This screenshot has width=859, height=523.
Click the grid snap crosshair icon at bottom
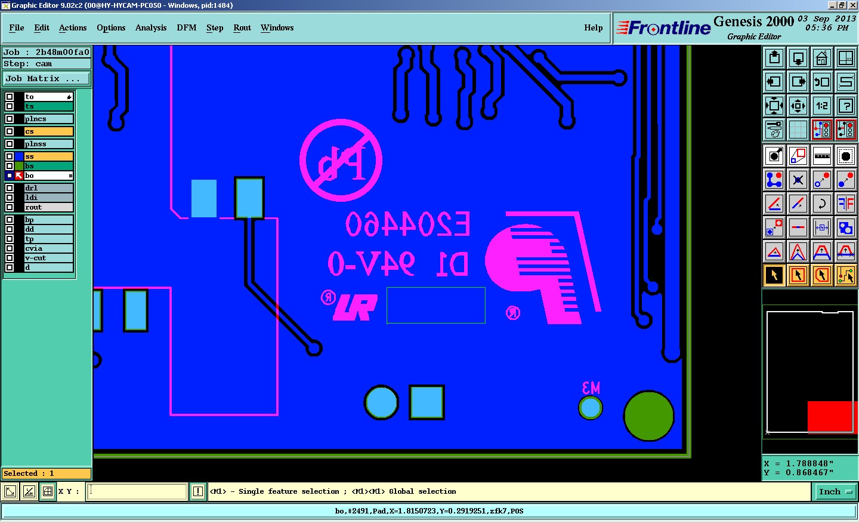(48, 491)
